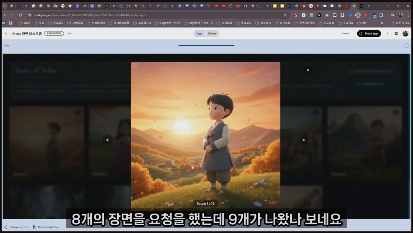Image resolution: width=413 pixels, height=233 pixels.
Task: Open the 독일소싱 bookmark folder
Action: click(243, 23)
